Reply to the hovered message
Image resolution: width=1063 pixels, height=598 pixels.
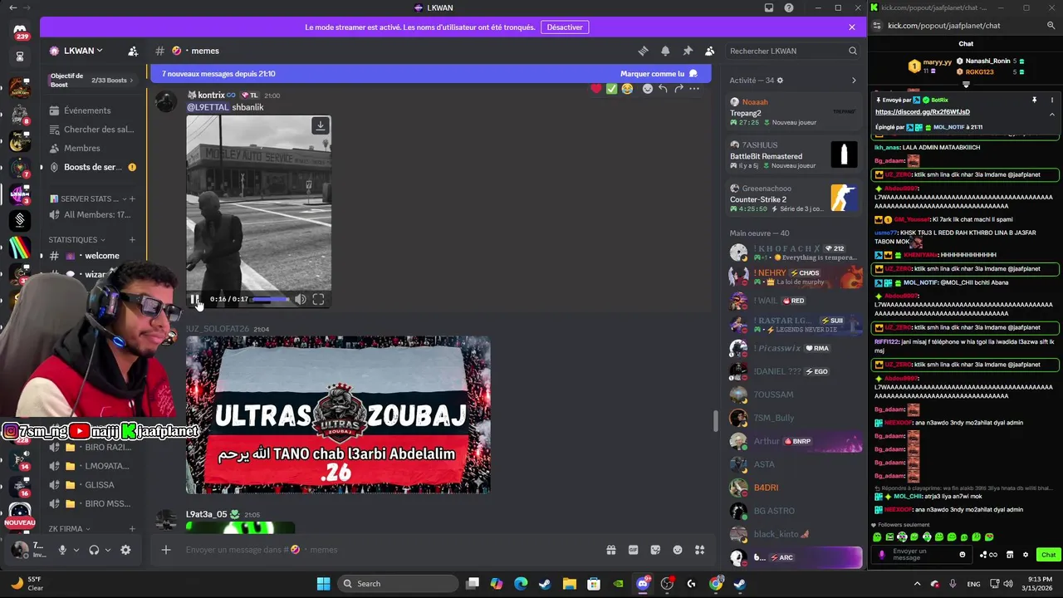(663, 88)
